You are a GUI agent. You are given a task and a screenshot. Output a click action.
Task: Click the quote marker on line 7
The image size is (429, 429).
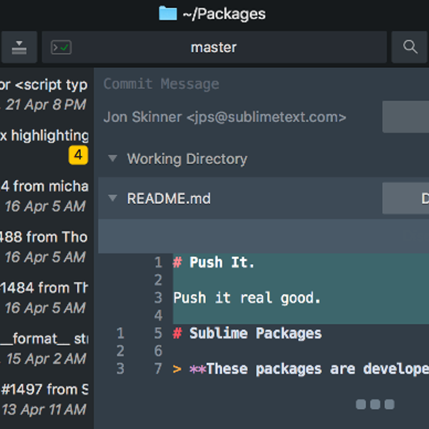coord(177,369)
